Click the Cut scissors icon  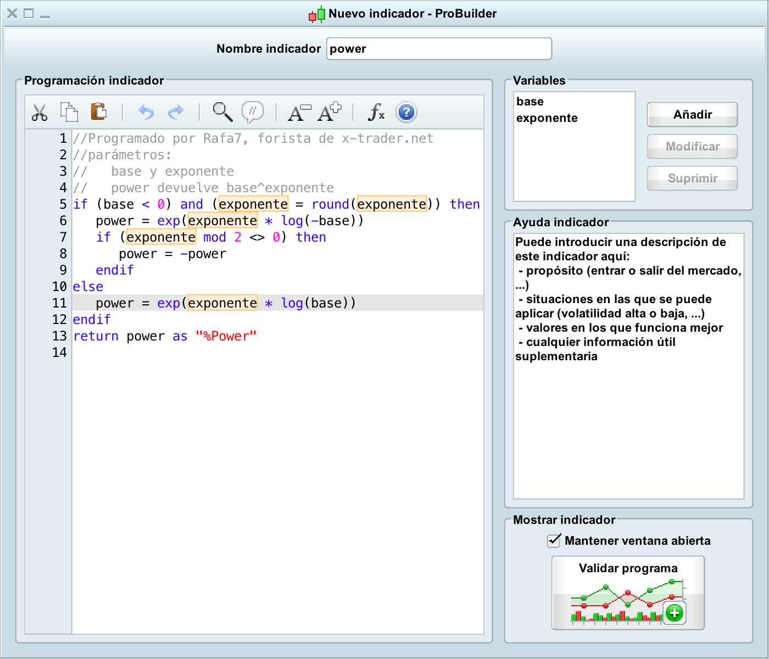[40, 112]
